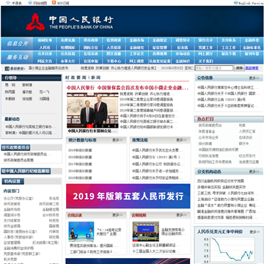Switch the news carousel to slide 3
This screenshot has height=264, width=264.
click(x=103, y=126)
